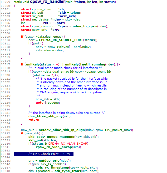167x173 pixels.
Task: Click the netdev_priv call on line 00845
Action: point(49,161)
